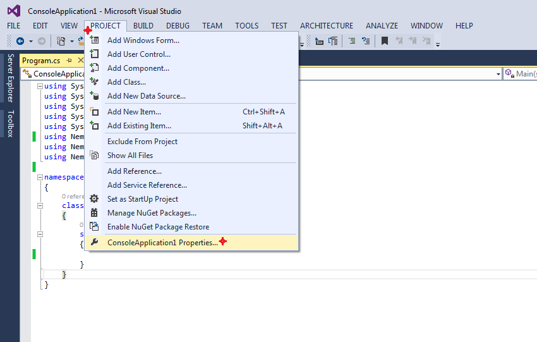The width and height of the screenshot is (537, 342).
Task: Select the Program.cs document tab
Action: 41,61
